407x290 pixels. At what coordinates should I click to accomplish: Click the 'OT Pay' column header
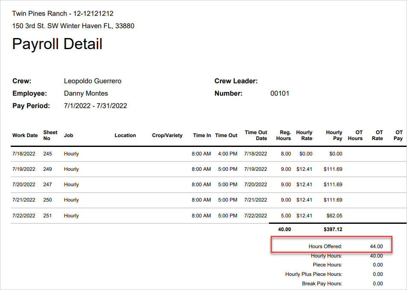398,135
